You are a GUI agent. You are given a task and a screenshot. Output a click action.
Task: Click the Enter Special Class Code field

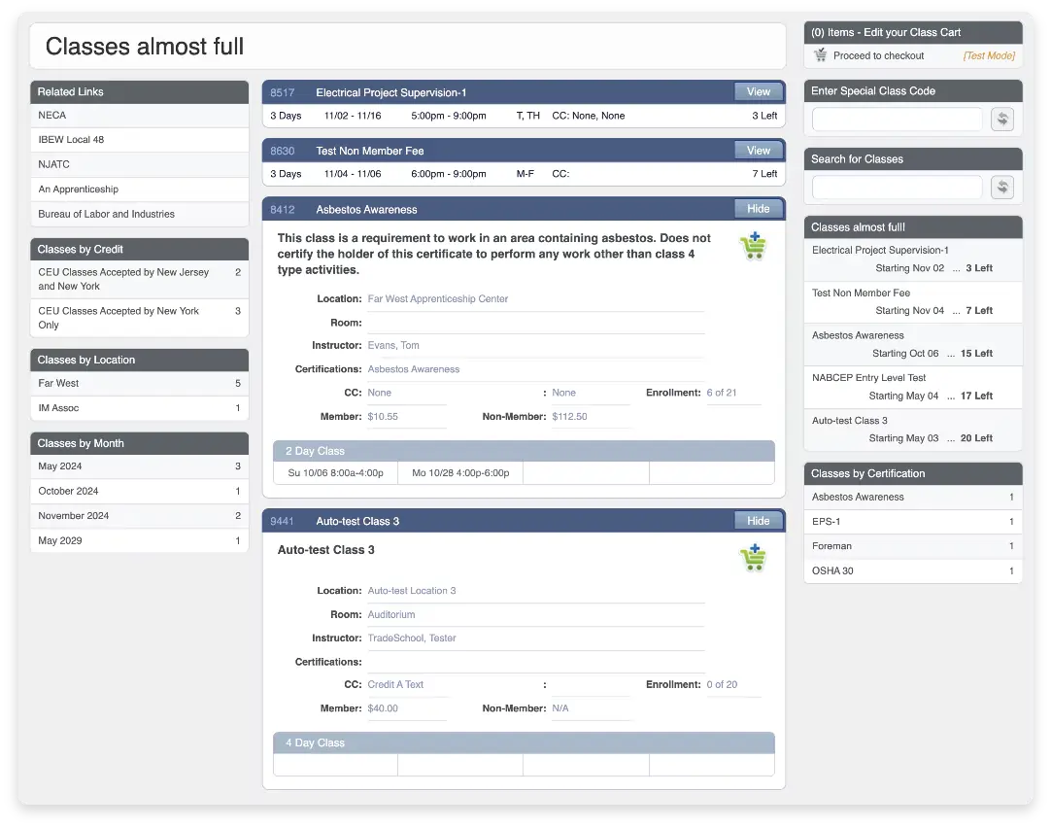[x=898, y=120]
